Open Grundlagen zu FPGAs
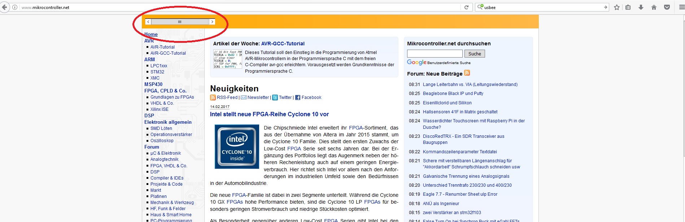Image resolution: width=685 pixels, height=222 pixels. [172, 97]
